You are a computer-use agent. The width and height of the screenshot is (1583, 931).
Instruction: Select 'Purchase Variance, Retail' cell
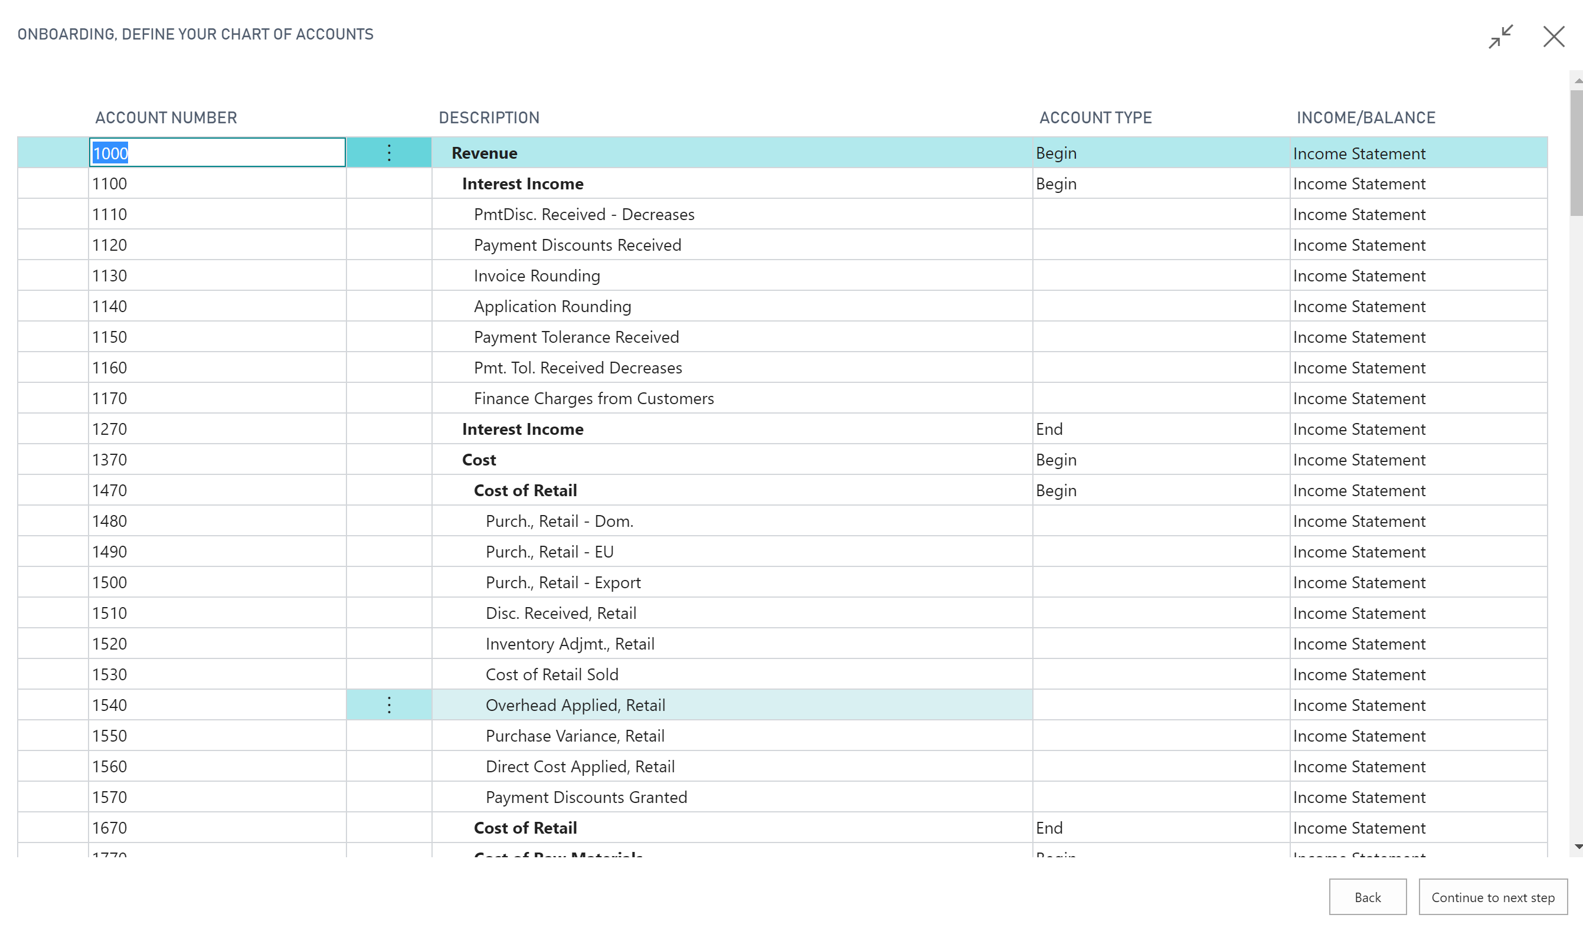tap(732, 736)
